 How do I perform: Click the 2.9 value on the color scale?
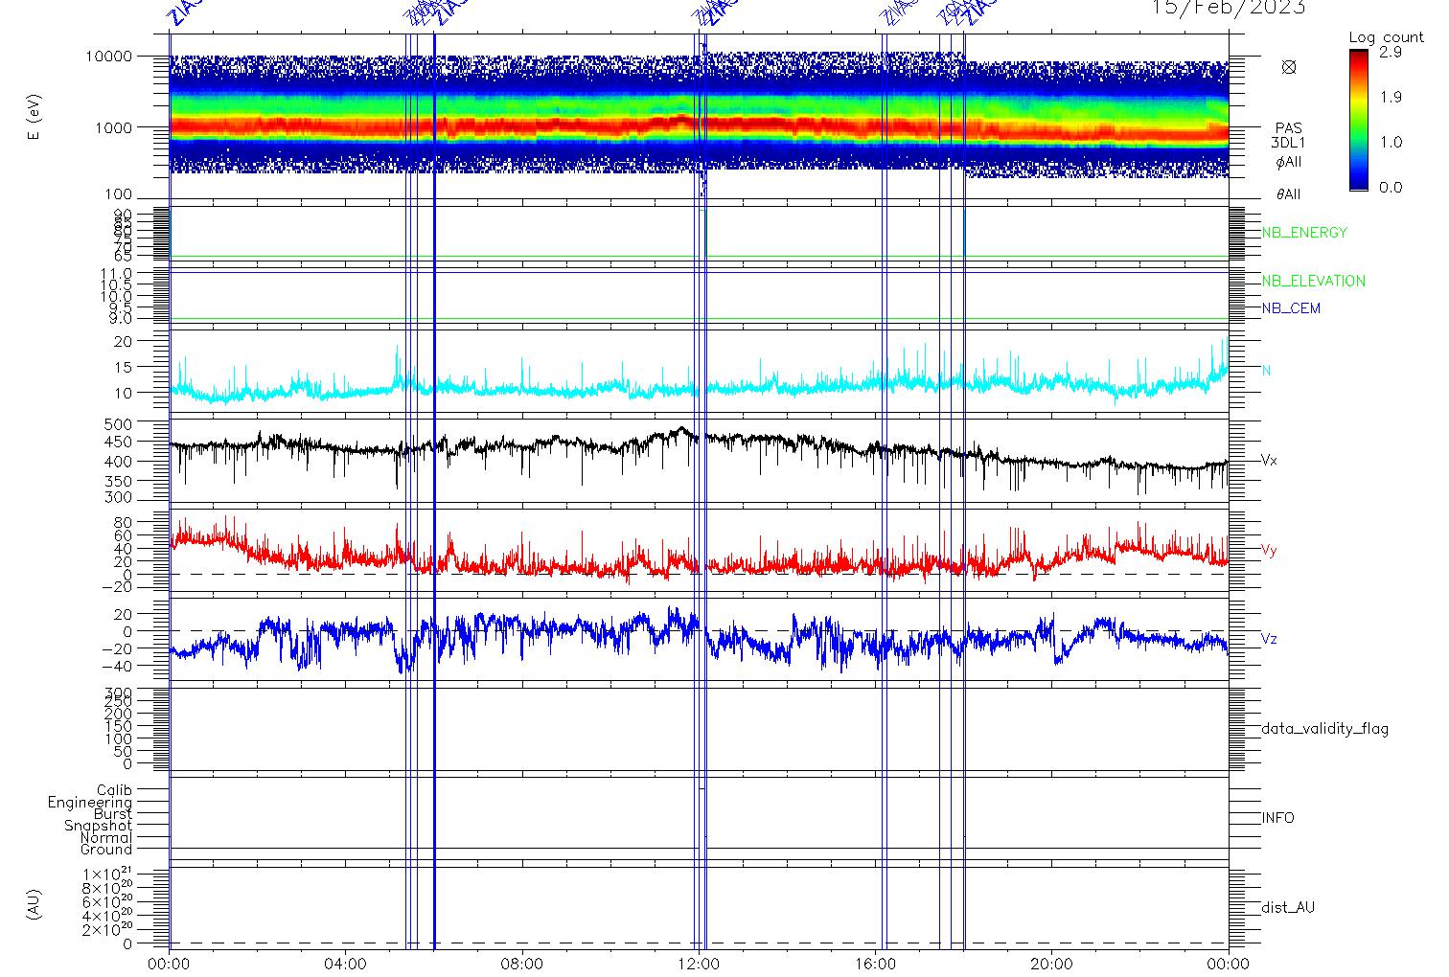pos(1391,53)
